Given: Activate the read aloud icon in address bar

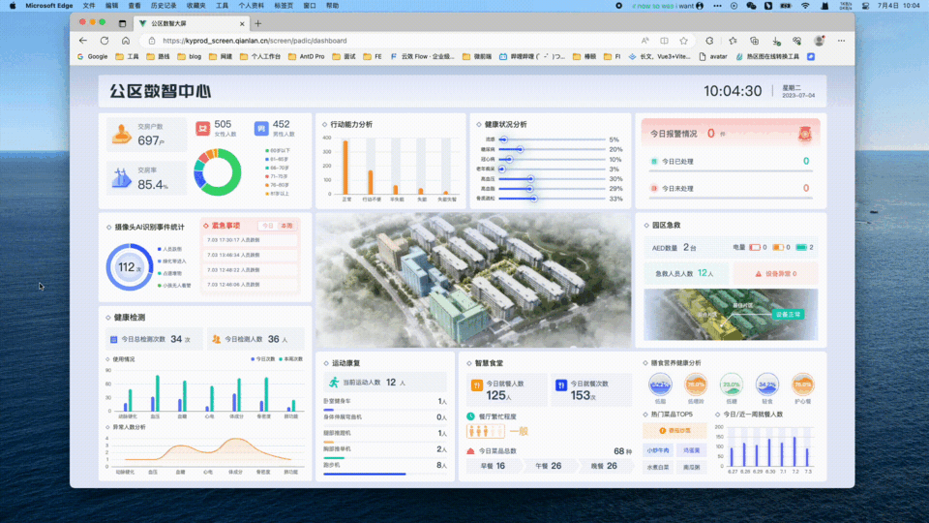Looking at the screenshot, I should (644, 41).
